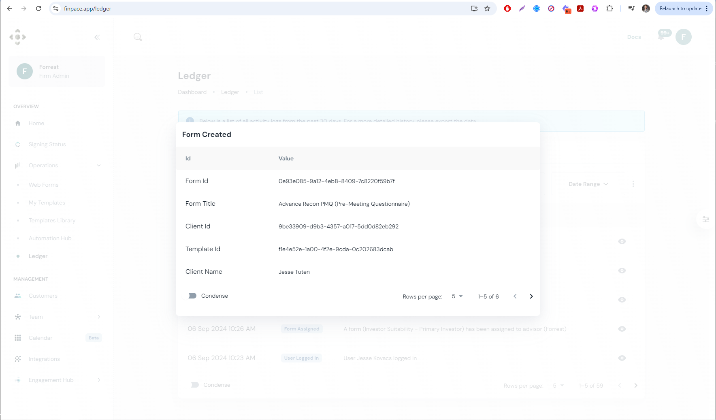
Task: Open the Extensions puzzle-piece menu
Action: click(x=609, y=9)
